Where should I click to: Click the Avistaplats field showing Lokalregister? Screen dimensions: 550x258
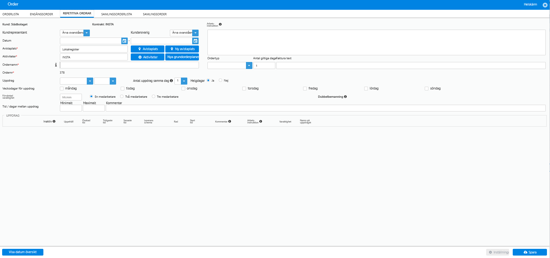[x=94, y=49]
